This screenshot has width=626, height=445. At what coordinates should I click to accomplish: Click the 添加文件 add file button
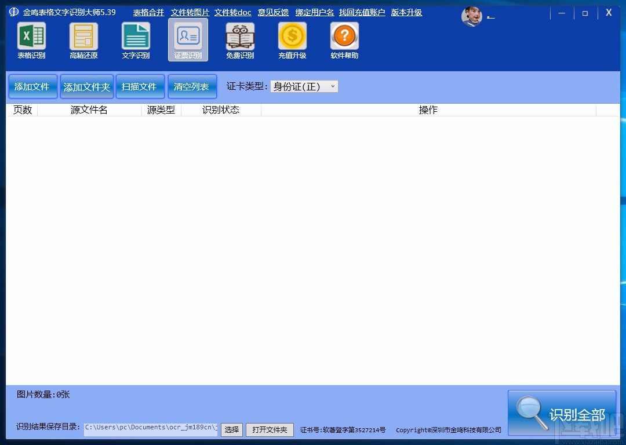32,86
